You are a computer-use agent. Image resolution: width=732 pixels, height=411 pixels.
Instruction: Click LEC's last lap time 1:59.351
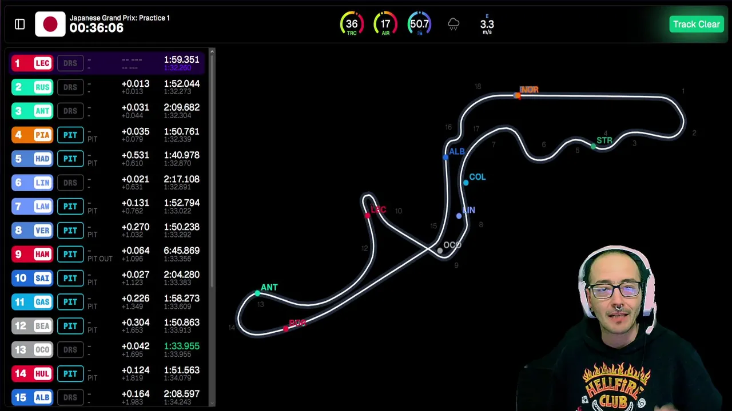click(181, 59)
